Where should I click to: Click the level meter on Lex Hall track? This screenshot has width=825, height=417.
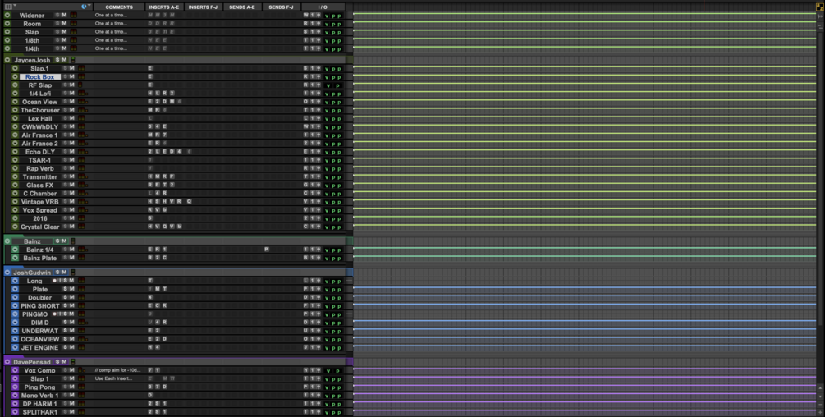(x=81, y=118)
